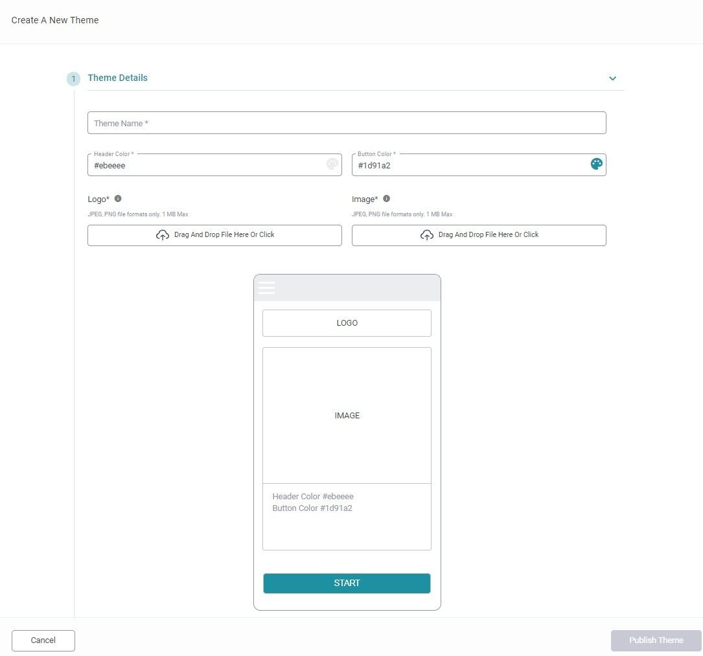This screenshot has width=703, height=656.
Task: Click the Logo upload cloud icon
Action: (162, 235)
